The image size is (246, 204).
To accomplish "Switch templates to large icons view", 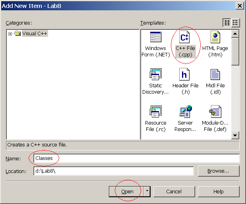I will 227,23.
